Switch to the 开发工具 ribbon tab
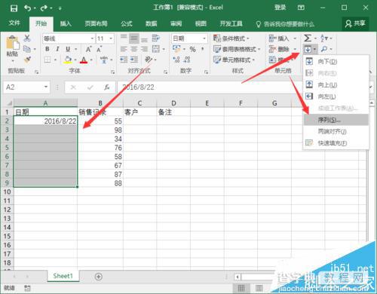The image size is (377, 294). (231, 23)
